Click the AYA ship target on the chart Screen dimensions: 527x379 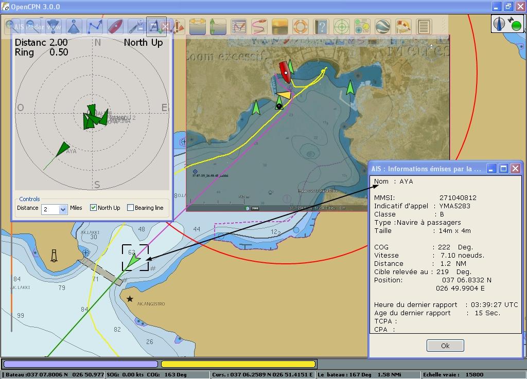click(134, 260)
